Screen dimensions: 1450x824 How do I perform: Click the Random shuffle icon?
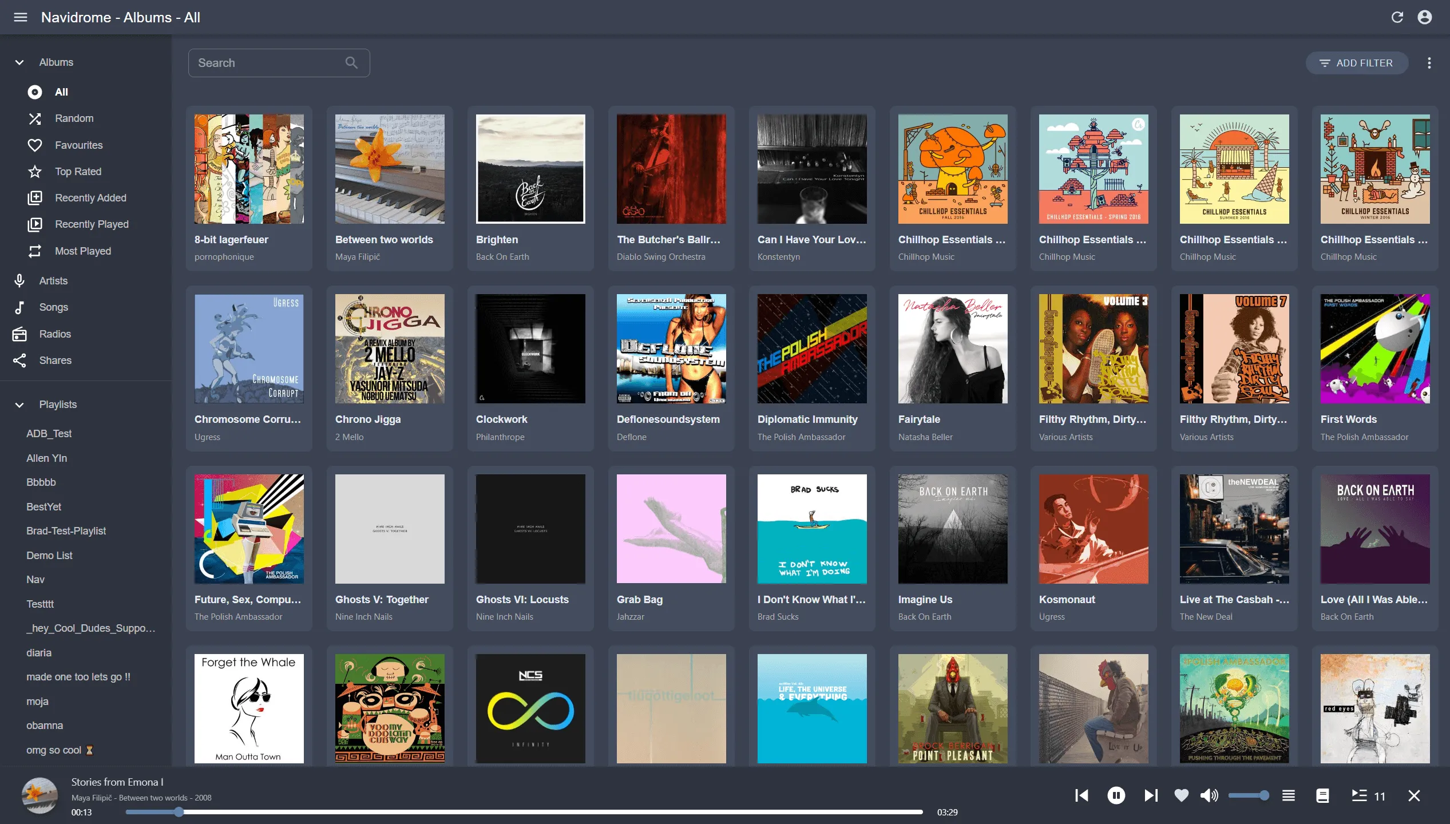point(35,118)
